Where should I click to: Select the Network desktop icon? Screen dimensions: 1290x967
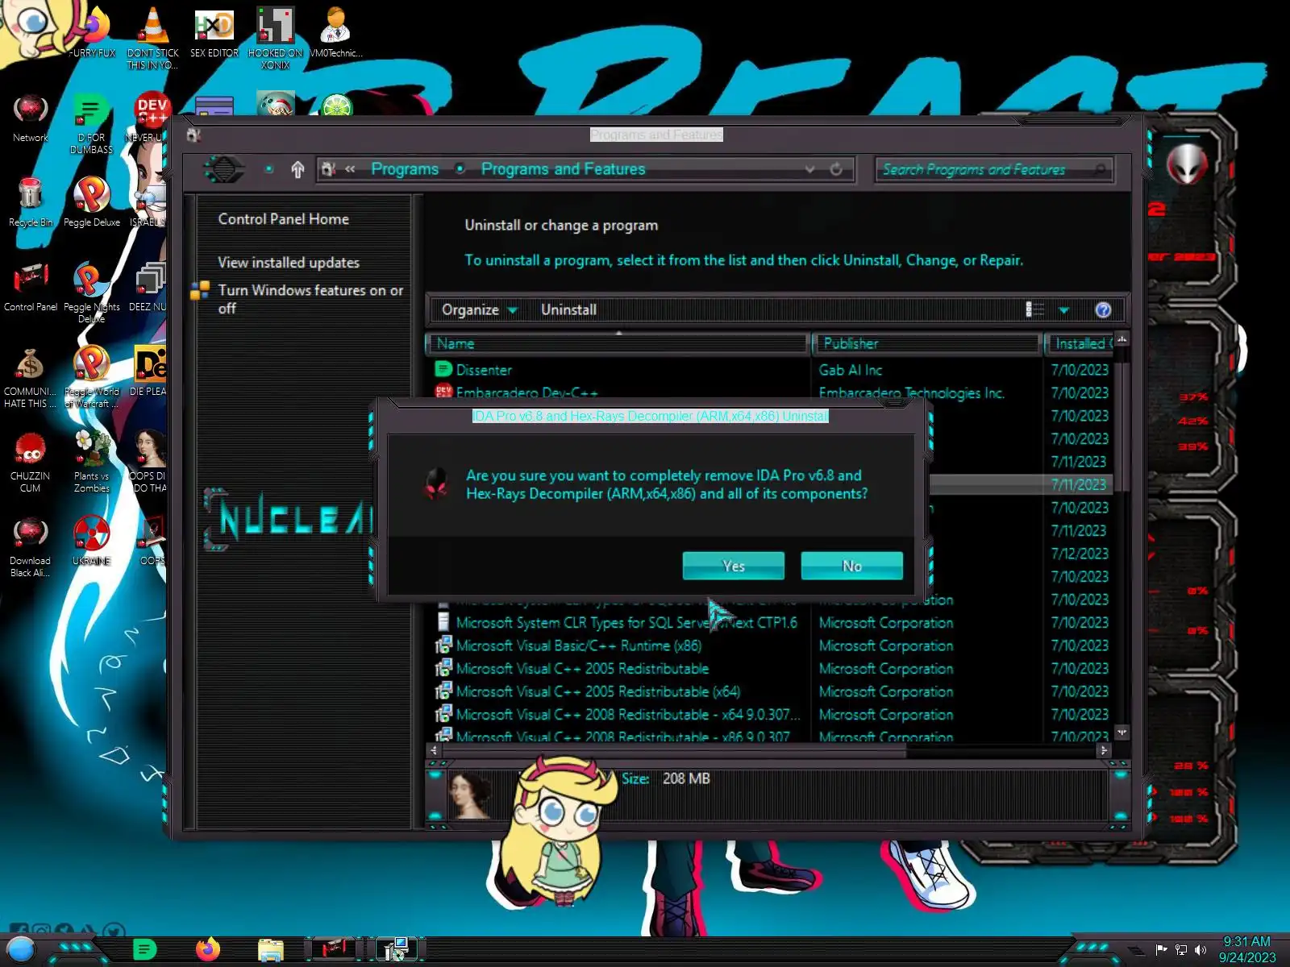30,118
